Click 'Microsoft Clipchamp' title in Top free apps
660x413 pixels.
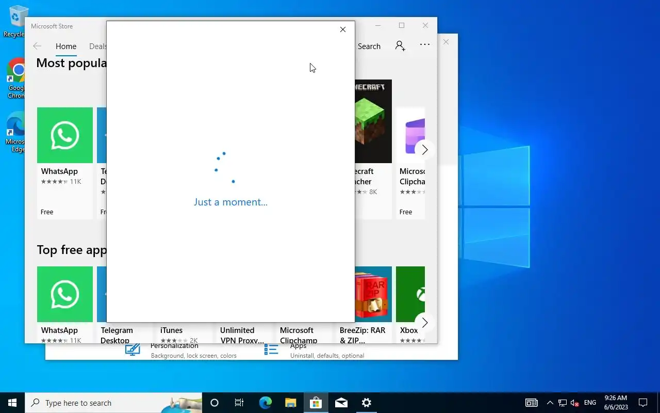pyautogui.click(x=299, y=335)
